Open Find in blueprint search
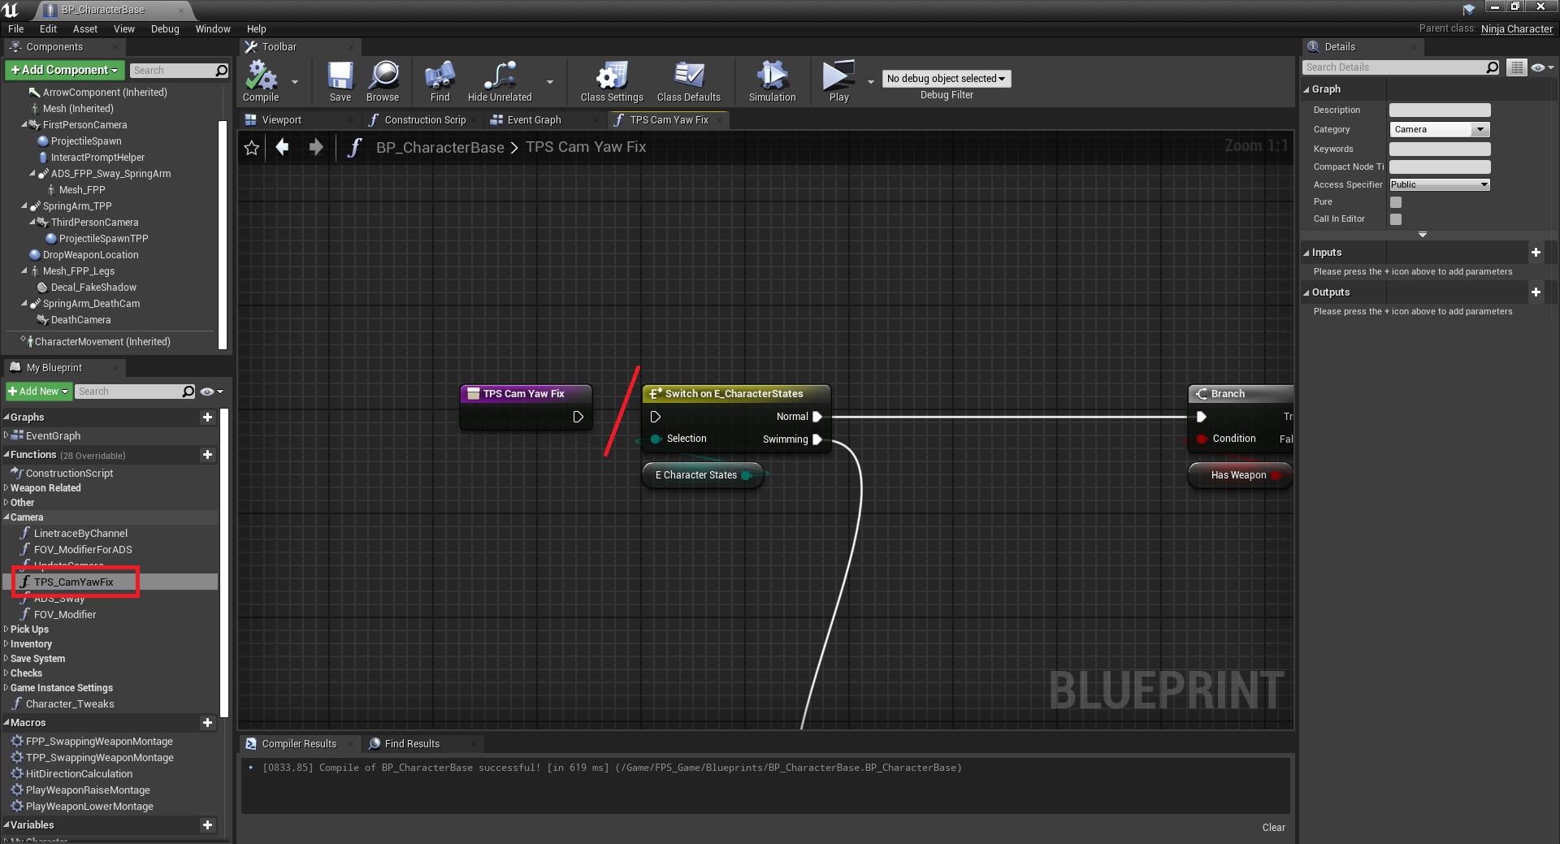 440,77
